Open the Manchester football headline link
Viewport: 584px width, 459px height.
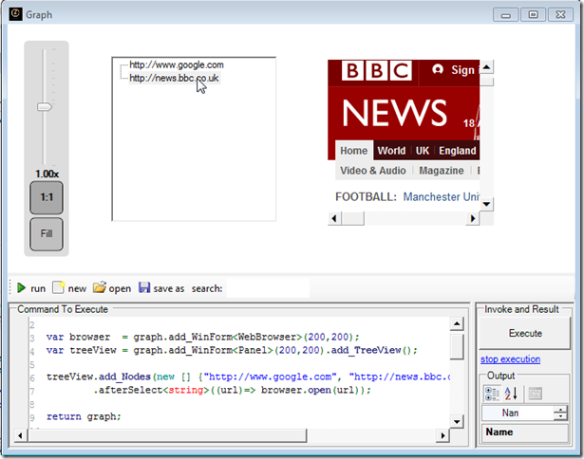(442, 196)
